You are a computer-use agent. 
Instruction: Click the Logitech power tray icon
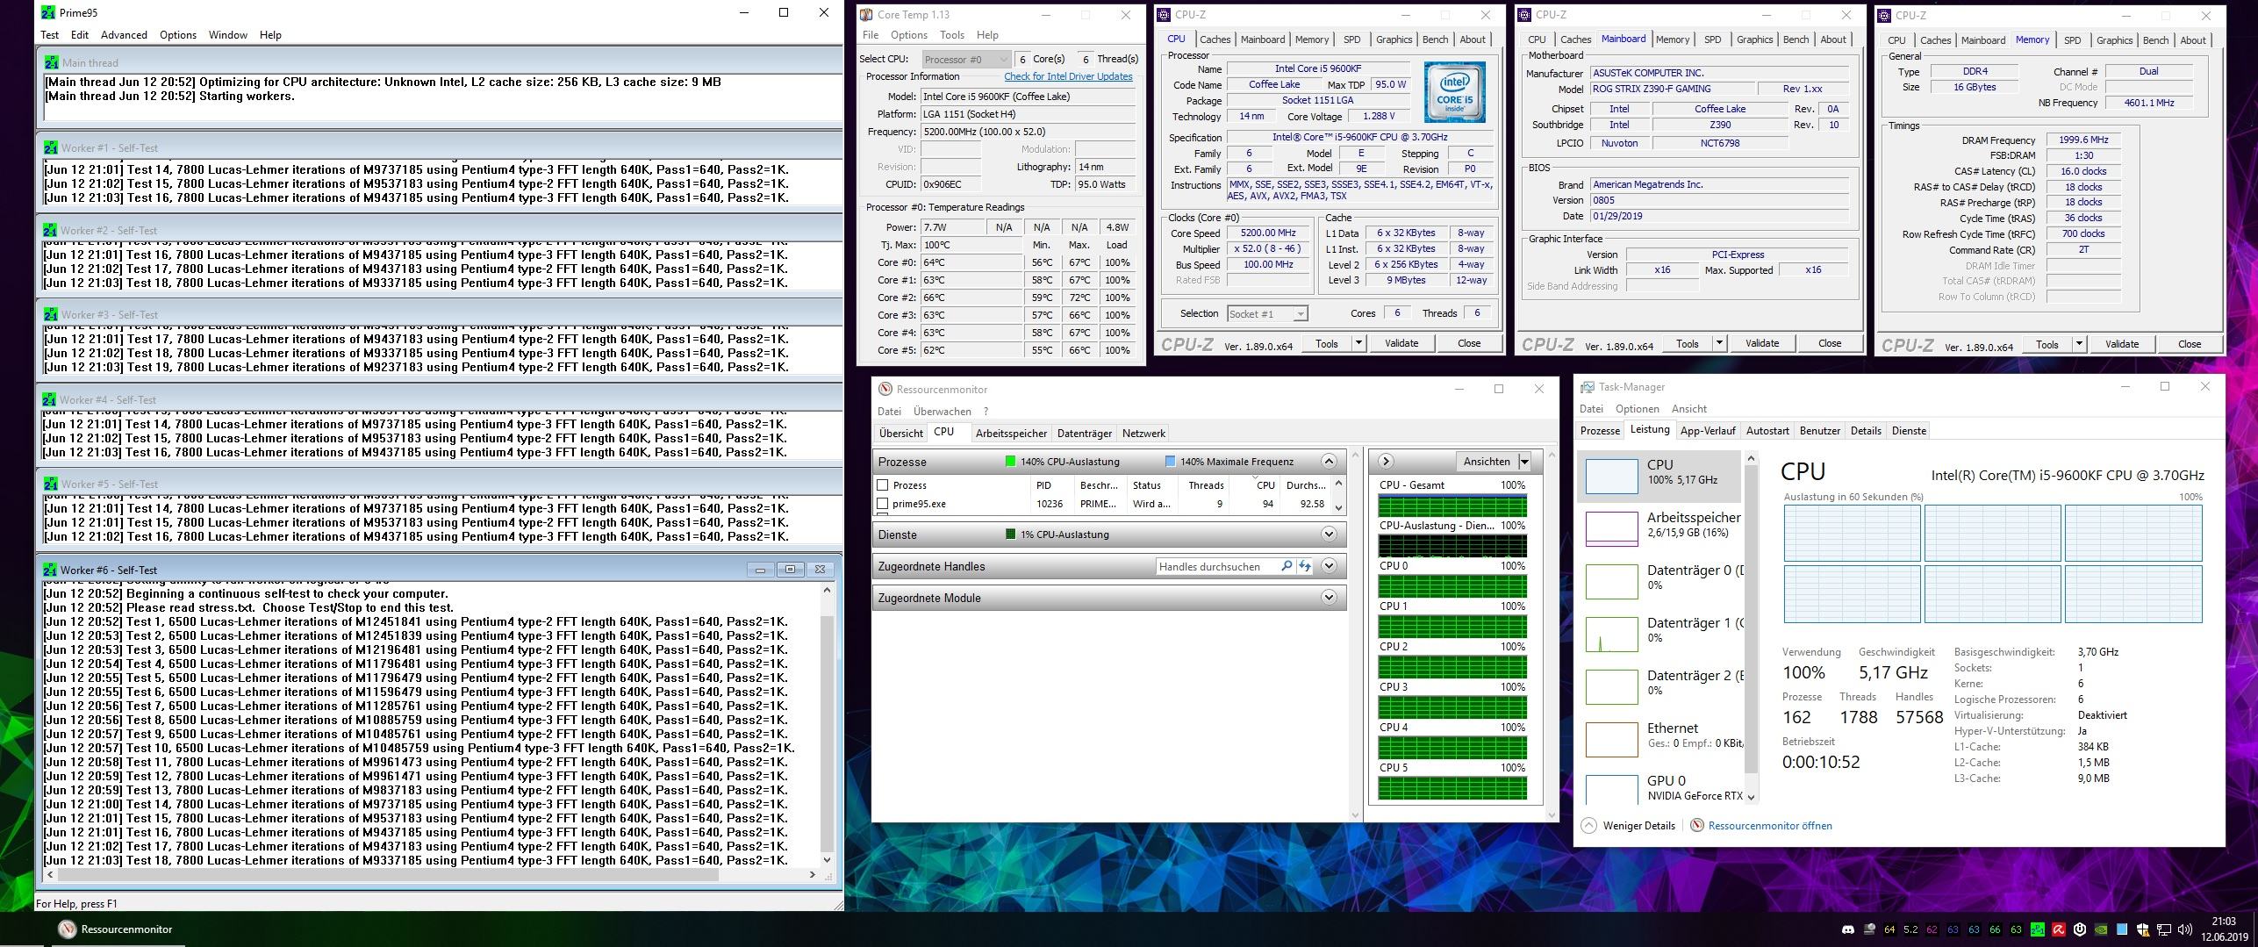(x=2080, y=929)
